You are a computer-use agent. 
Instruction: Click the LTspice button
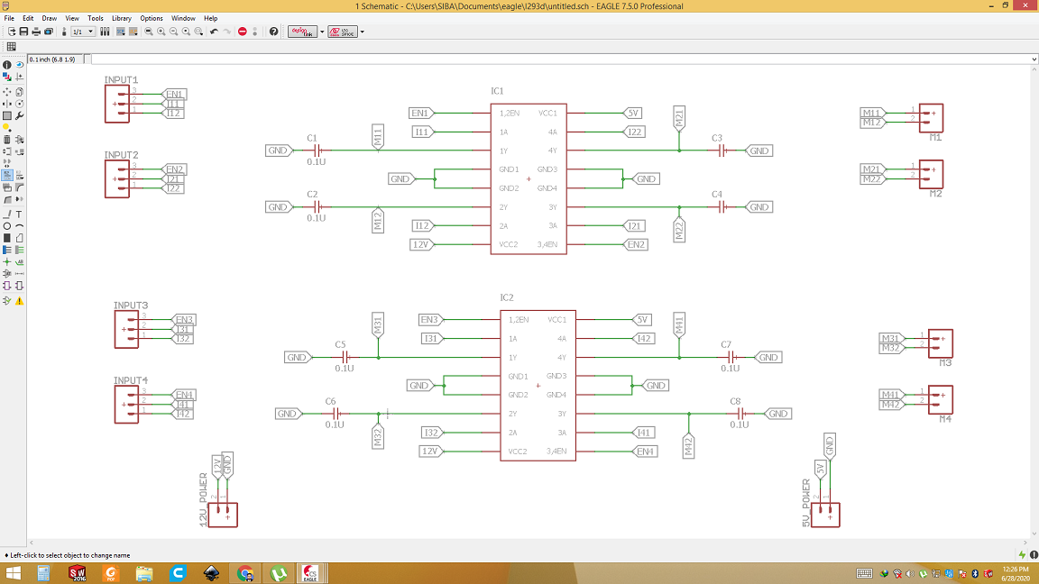pyautogui.click(x=343, y=32)
